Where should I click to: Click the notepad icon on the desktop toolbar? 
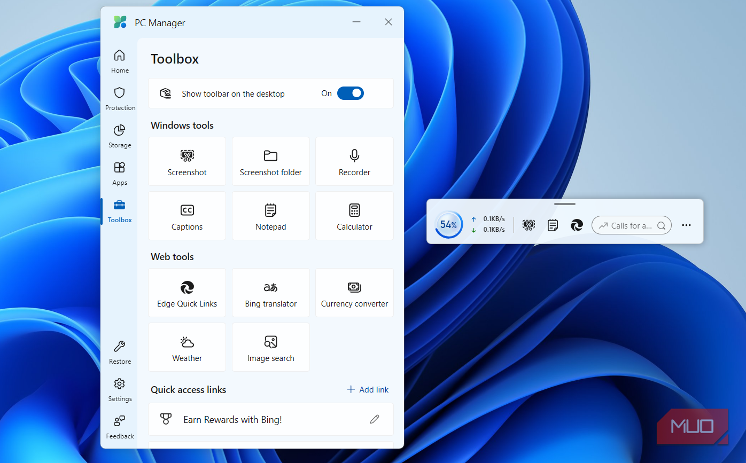[x=553, y=225]
